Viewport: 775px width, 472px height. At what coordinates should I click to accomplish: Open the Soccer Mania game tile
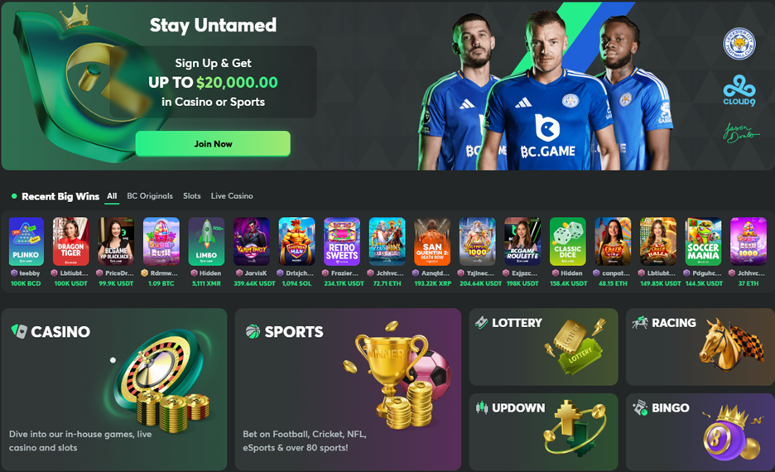coord(703,242)
